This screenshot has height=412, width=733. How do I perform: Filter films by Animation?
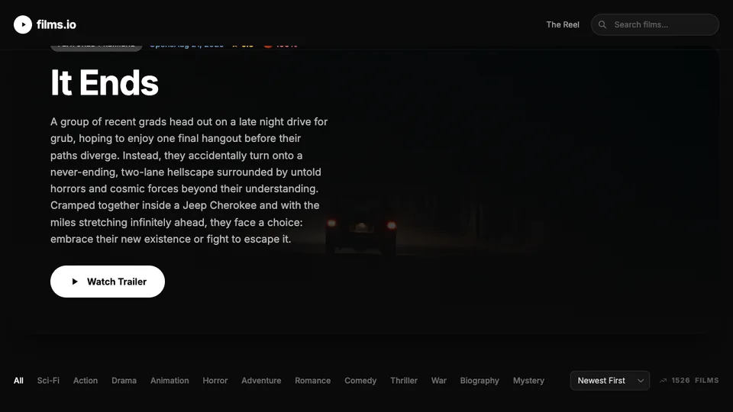(x=170, y=381)
